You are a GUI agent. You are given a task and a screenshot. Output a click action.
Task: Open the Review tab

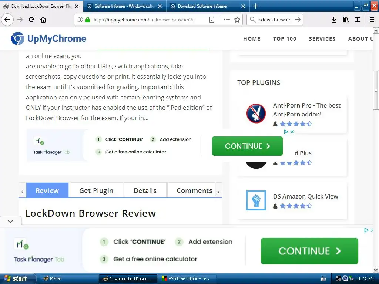tap(47, 190)
